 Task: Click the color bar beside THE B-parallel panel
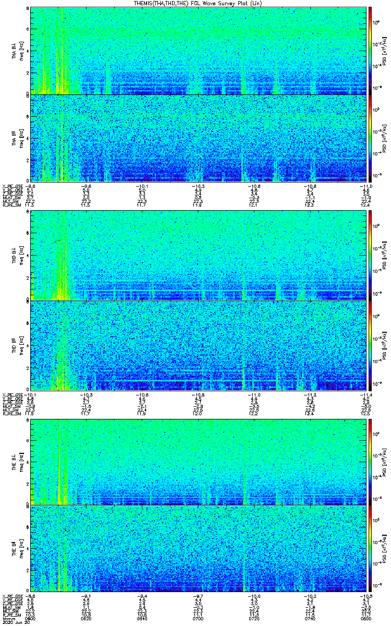click(371, 548)
